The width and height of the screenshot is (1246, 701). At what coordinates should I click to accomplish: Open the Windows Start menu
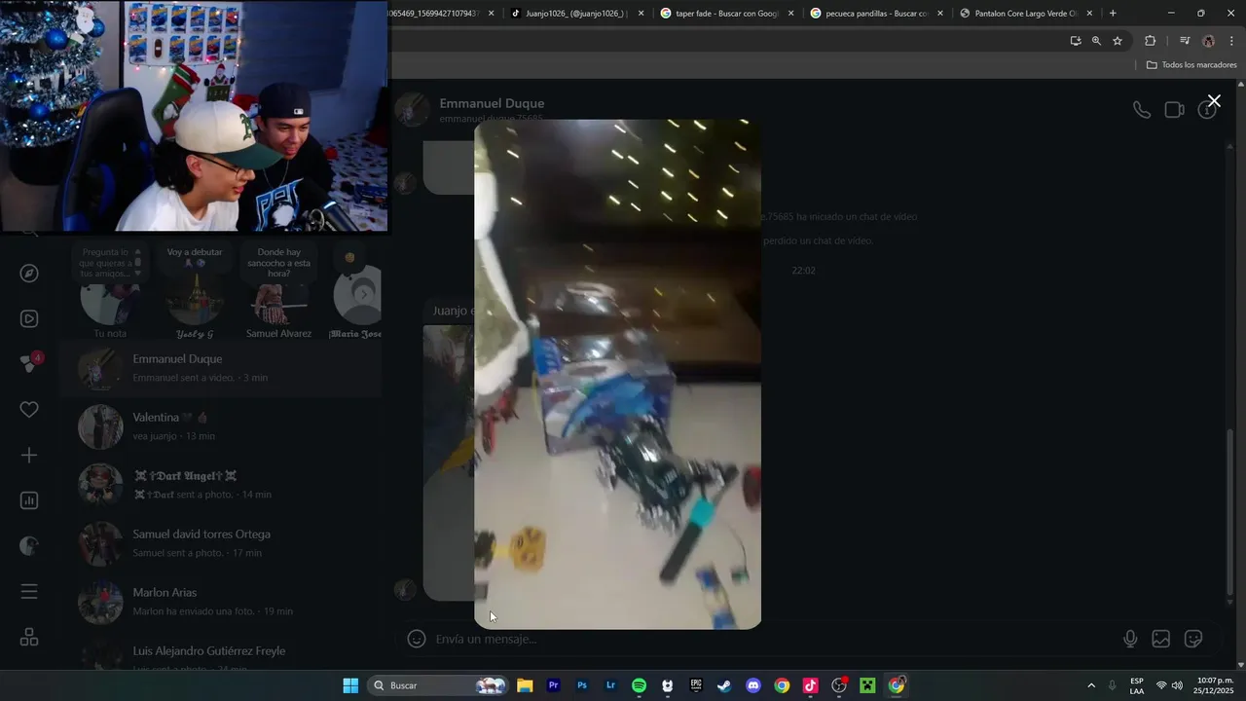click(x=350, y=685)
